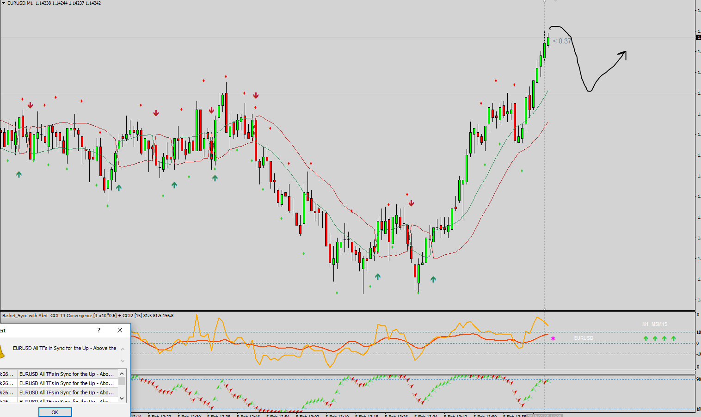
Task: Open help using the Alert dialog's question mark
Action: coord(98,330)
